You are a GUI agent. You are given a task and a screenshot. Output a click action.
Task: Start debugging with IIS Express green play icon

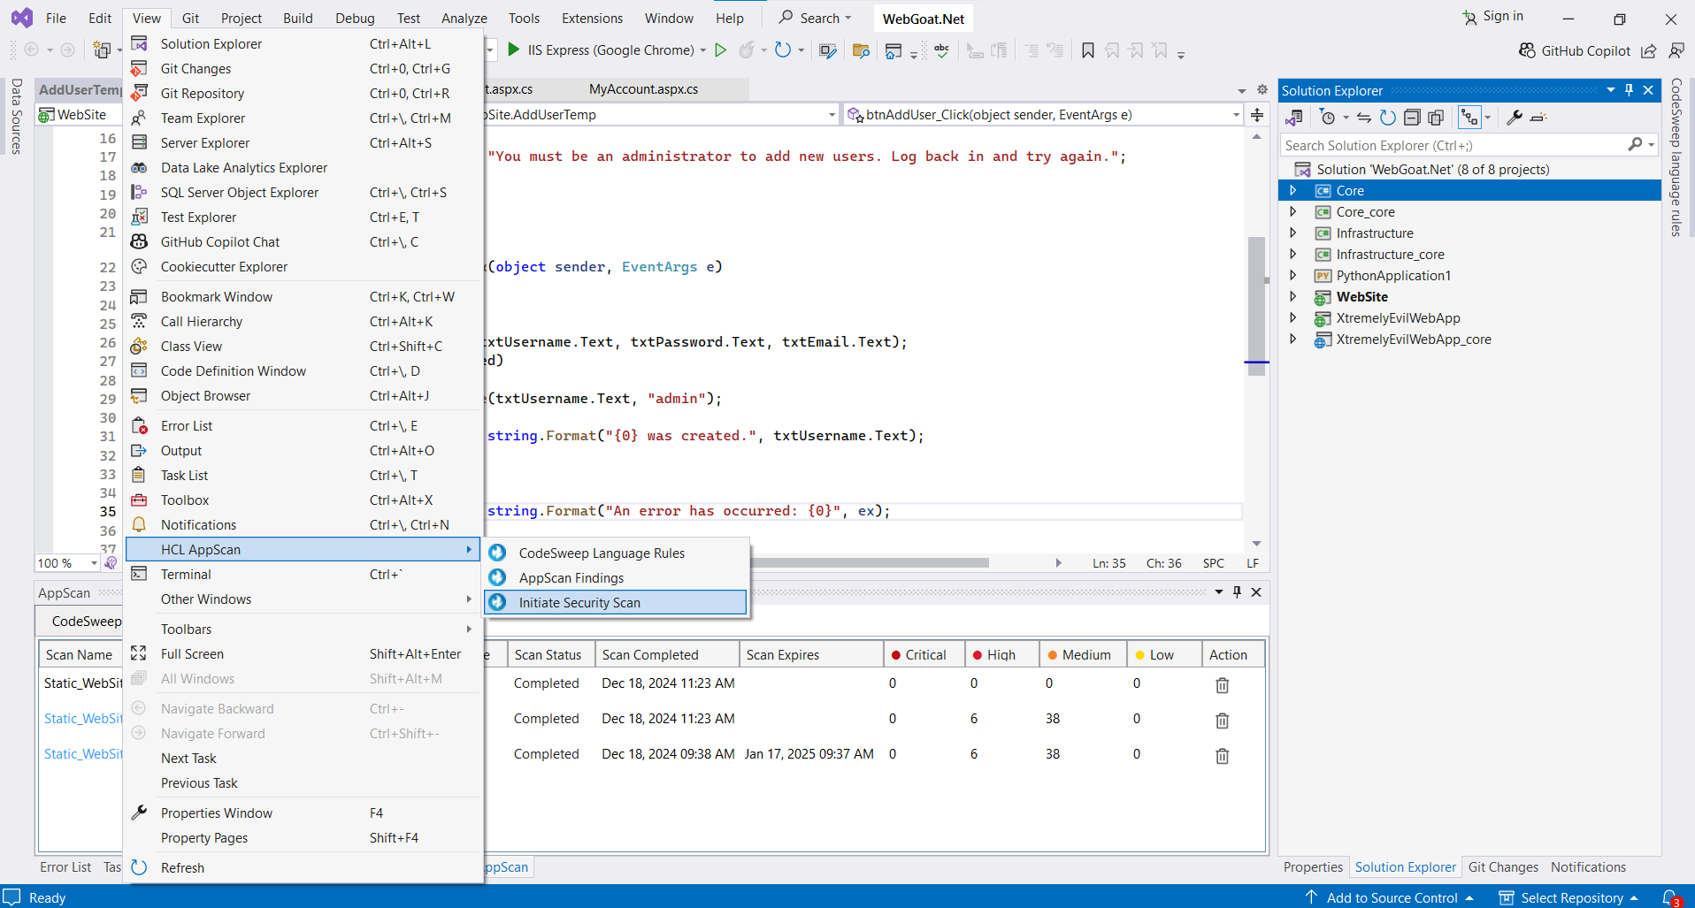[x=514, y=50]
